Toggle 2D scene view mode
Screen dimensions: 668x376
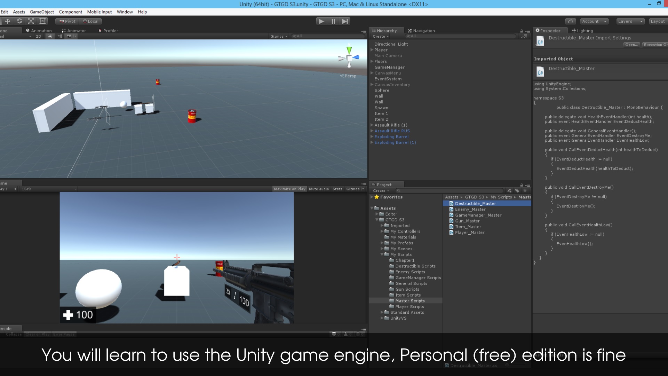tap(38, 36)
